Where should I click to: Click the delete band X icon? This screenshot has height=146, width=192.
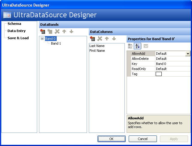[x=57, y=31]
